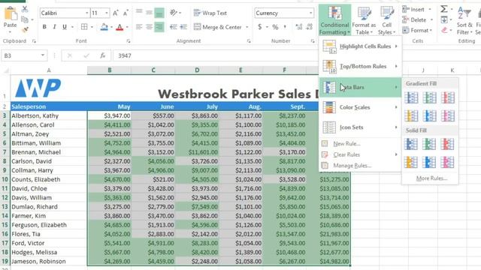Click the Orientation text angle icon
Image resolution: width=481 pixels, height=270 pixels.
coord(174,13)
